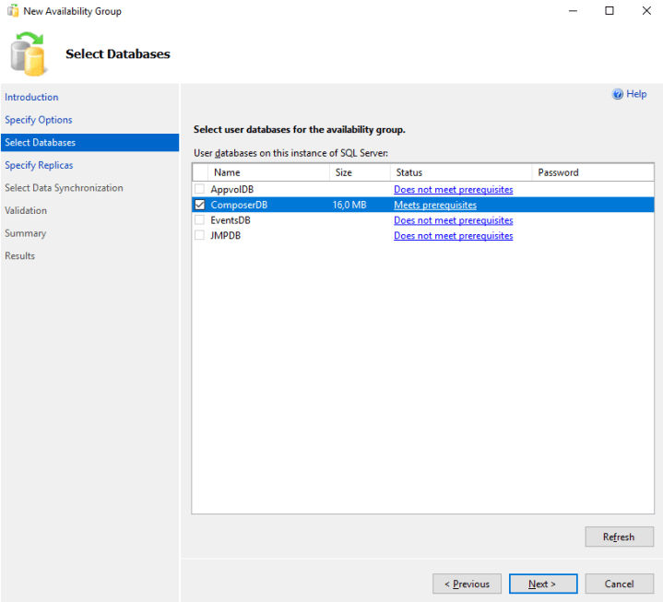
Task: Click the Availability Group title bar icon
Action: click(13, 11)
